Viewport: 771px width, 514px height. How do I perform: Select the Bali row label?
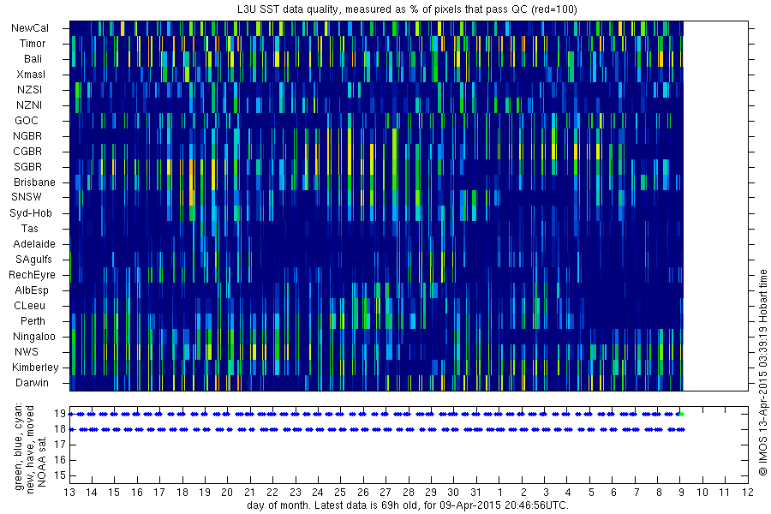point(33,59)
